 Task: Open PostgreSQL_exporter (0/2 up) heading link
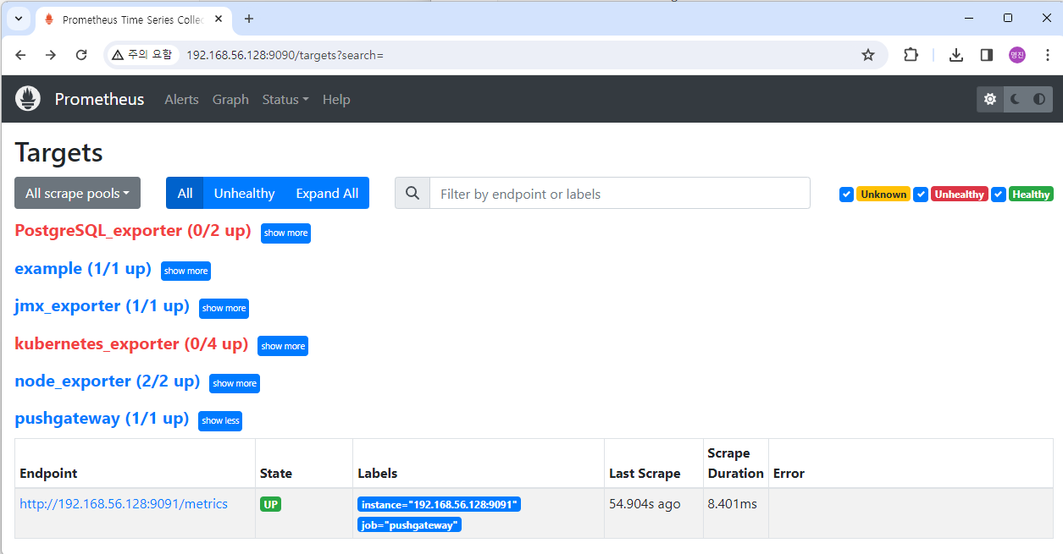(x=133, y=230)
